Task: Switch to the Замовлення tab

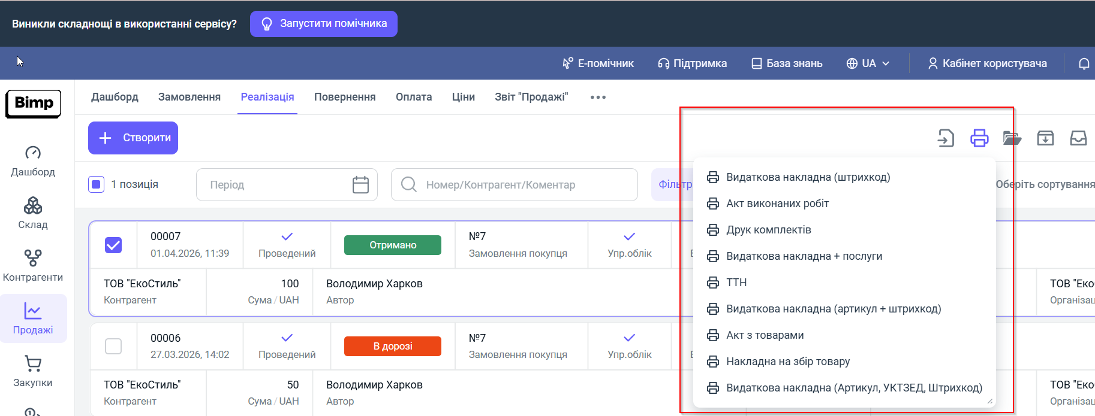Action: [x=189, y=97]
